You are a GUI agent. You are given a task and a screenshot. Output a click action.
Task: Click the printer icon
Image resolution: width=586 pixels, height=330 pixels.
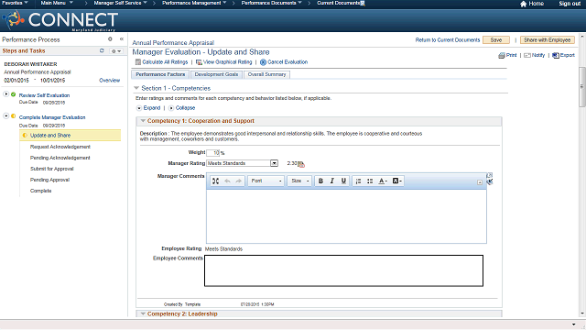(502, 55)
